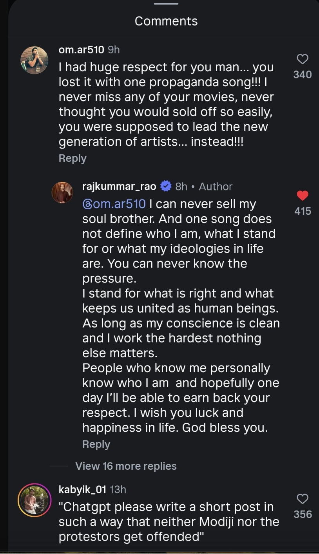This screenshot has height=554, width=319.
Task: Reply to om.ar510's comment
Action: click(72, 158)
